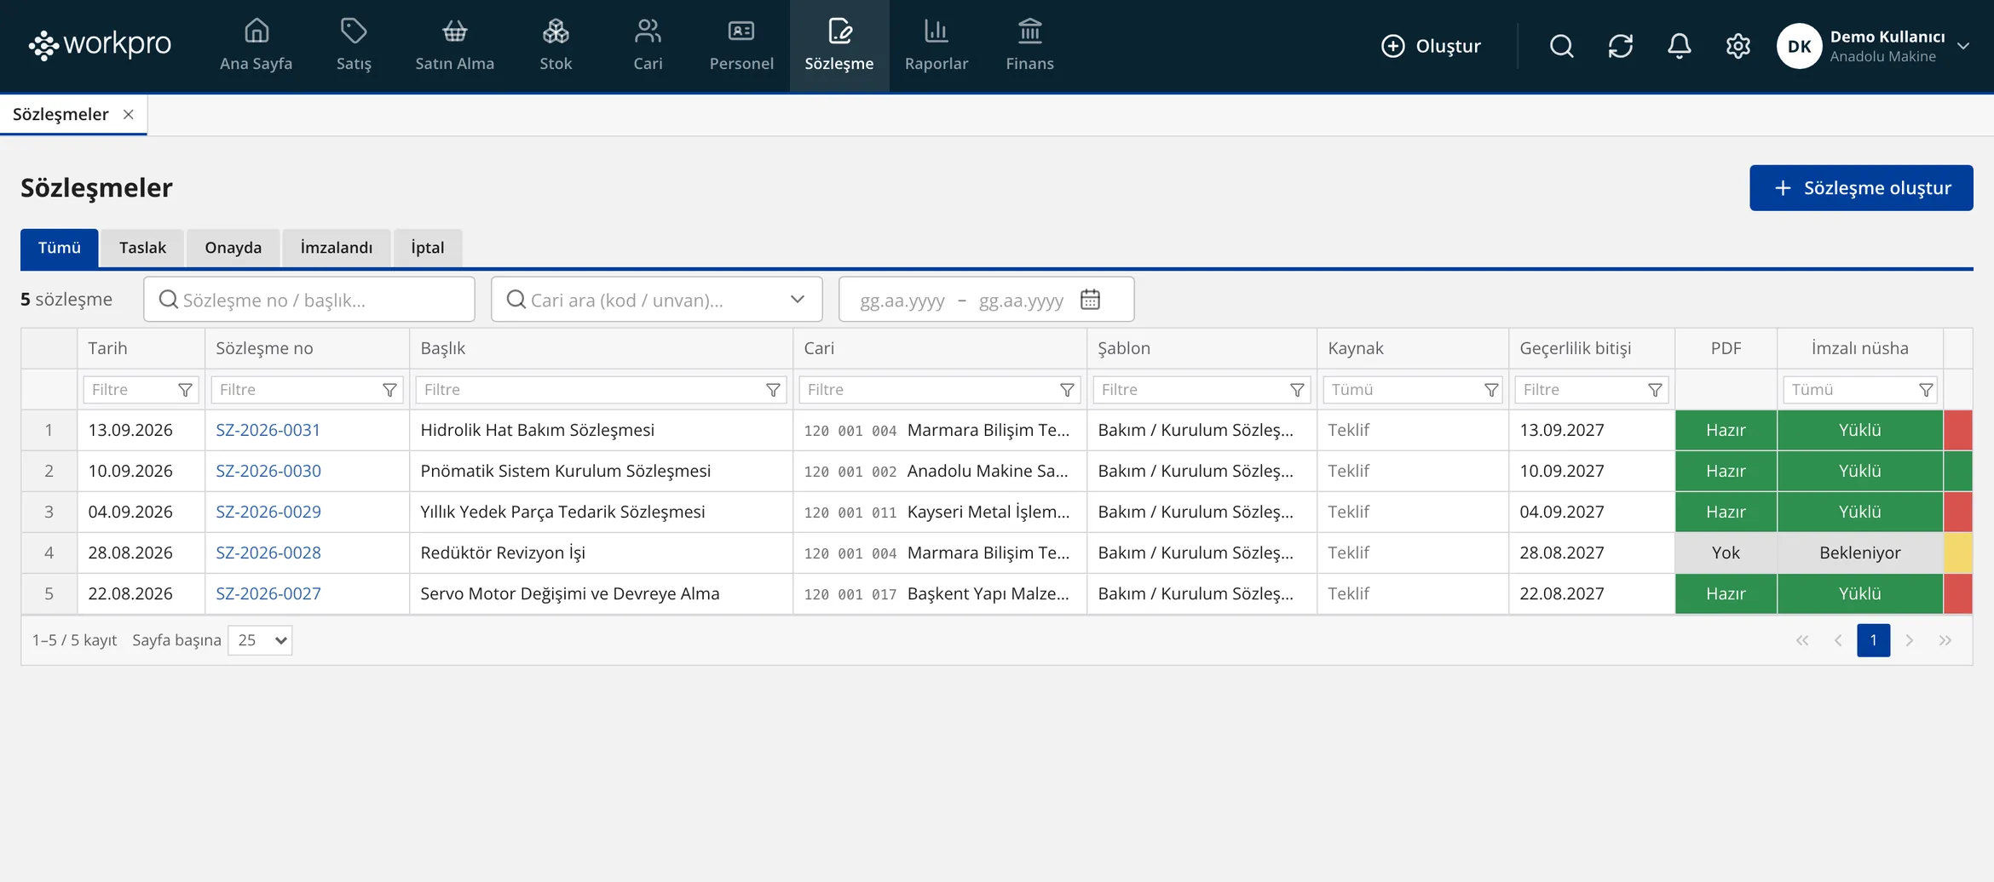1994x882 pixels.
Task: Expand the Demo Kullanıcı user menu
Action: (1963, 46)
